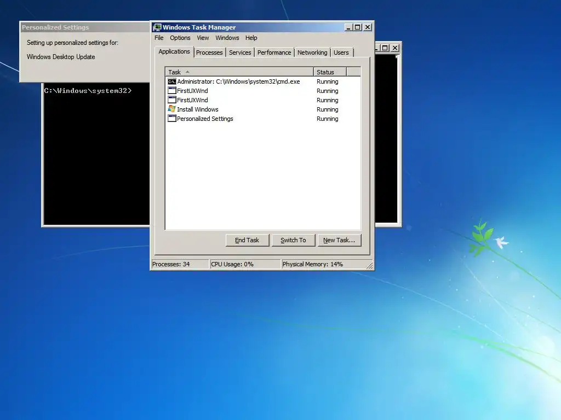Click the Switch To button
This screenshot has width=561, height=420.
coord(294,241)
